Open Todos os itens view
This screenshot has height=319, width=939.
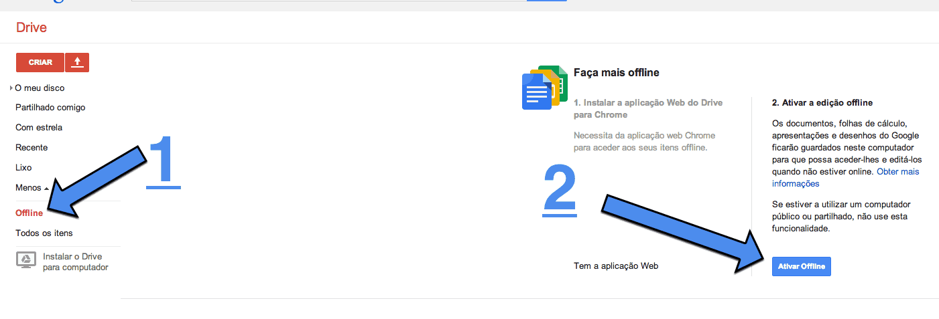44,233
